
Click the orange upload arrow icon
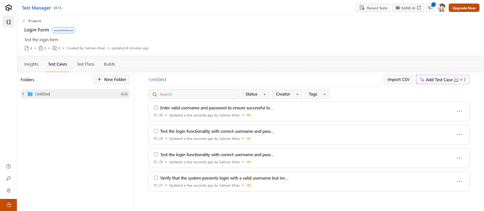pyautogui.click(x=9, y=205)
